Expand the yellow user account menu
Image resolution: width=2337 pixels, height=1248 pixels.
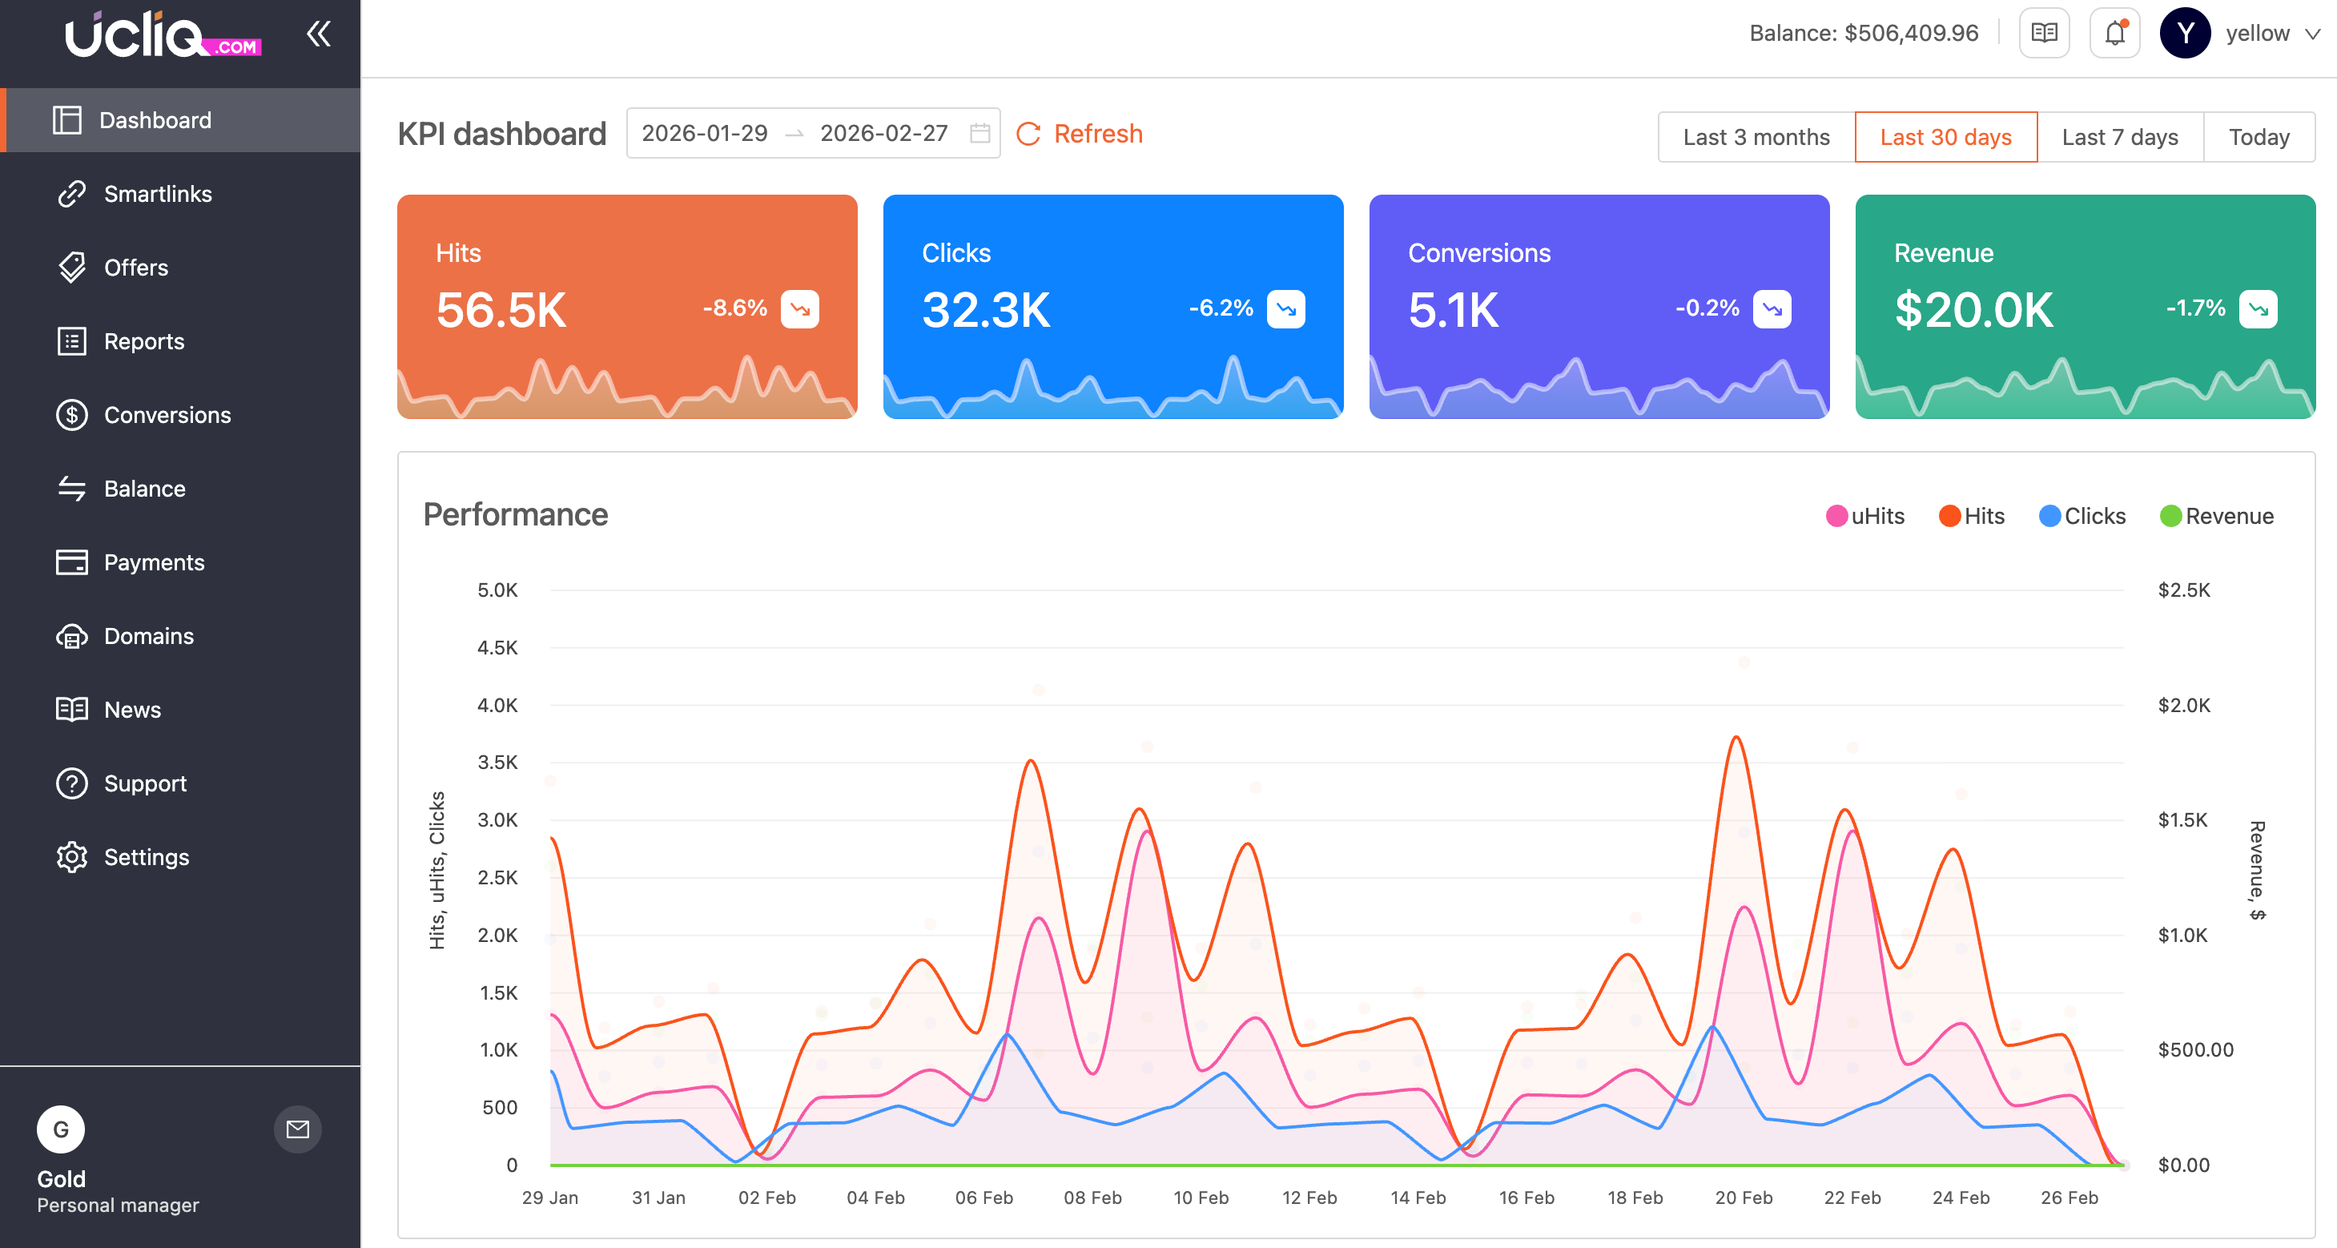point(2271,34)
